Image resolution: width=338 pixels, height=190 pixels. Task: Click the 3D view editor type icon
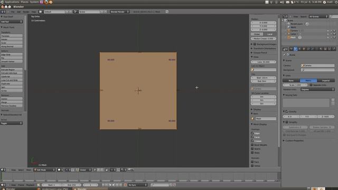pyautogui.click(x=3, y=170)
